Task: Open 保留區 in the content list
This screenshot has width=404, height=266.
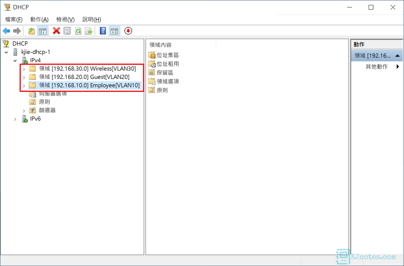Action: (165, 73)
